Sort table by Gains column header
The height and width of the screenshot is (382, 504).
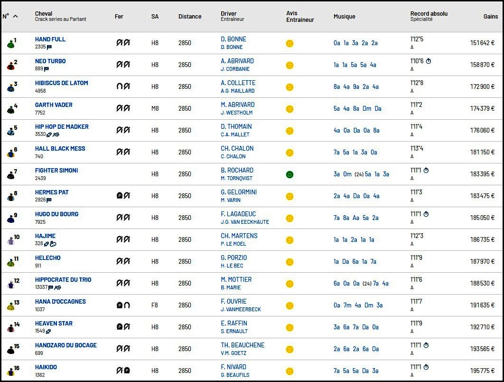(x=491, y=17)
